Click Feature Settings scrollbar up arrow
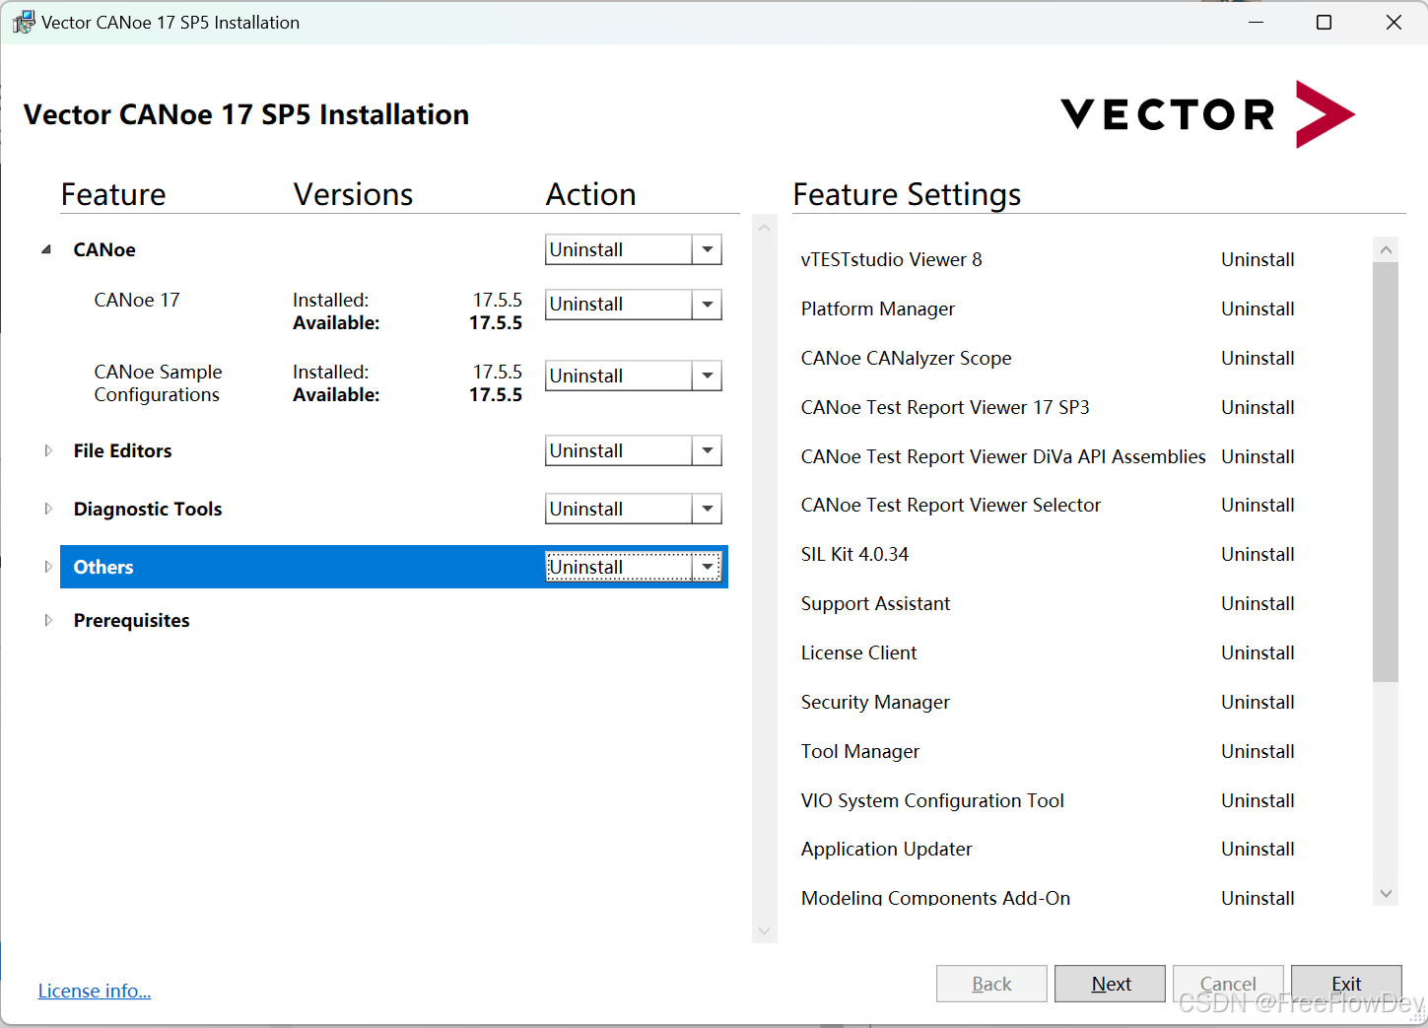The image size is (1428, 1028). pos(1386,249)
